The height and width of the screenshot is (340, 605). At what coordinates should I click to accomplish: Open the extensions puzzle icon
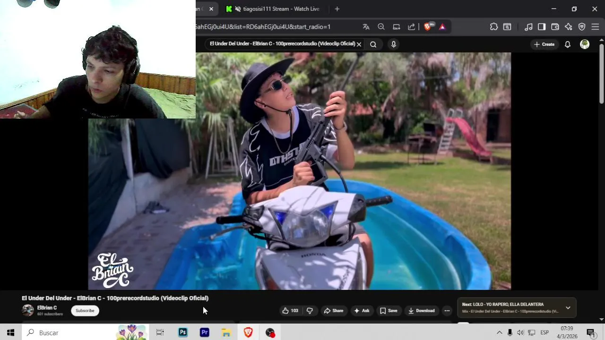(x=494, y=27)
